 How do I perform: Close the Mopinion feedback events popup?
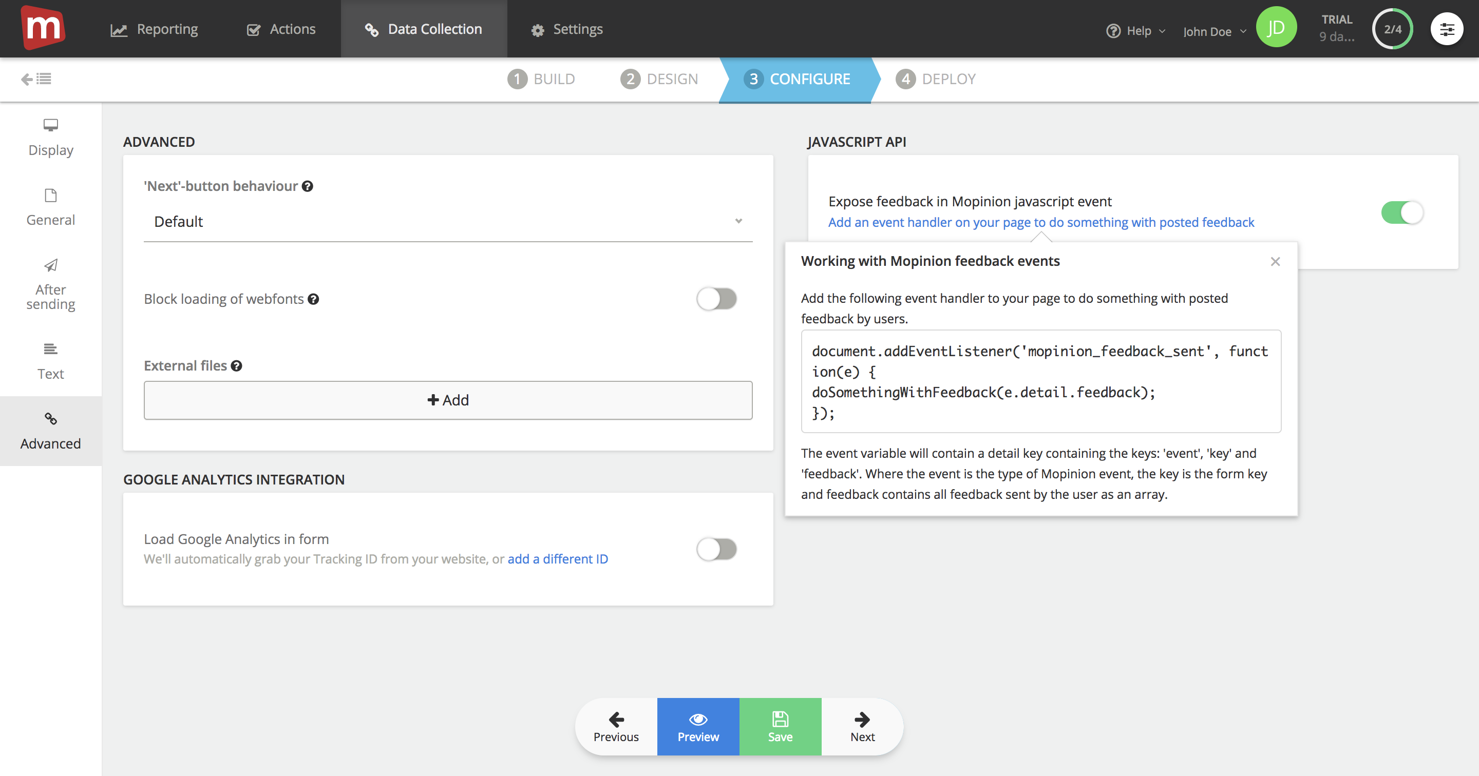[1275, 261]
